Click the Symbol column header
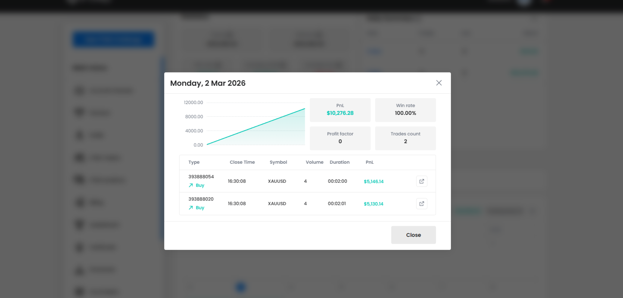The image size is (623, 298). [278, 162]
